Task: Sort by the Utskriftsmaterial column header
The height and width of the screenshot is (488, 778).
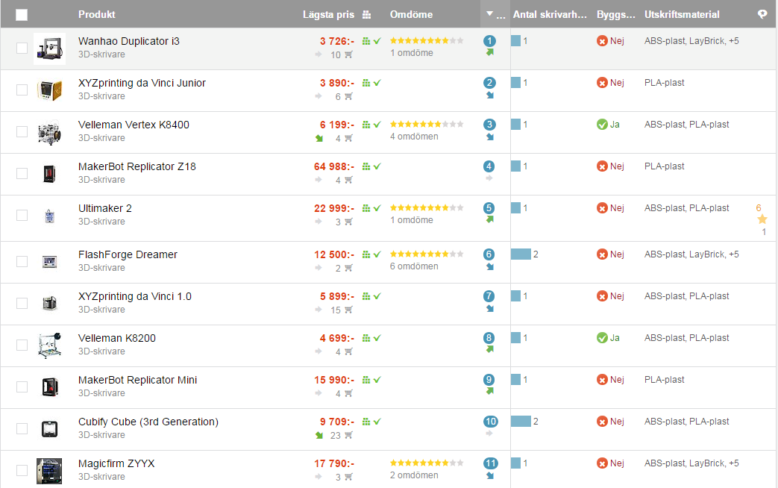Action: coord(682,14)
